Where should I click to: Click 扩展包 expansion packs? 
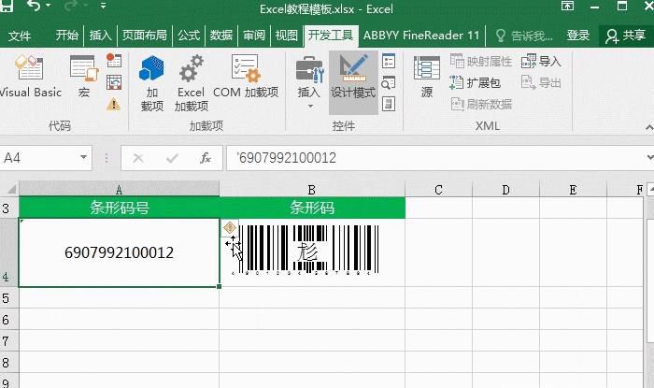point(475,82)
